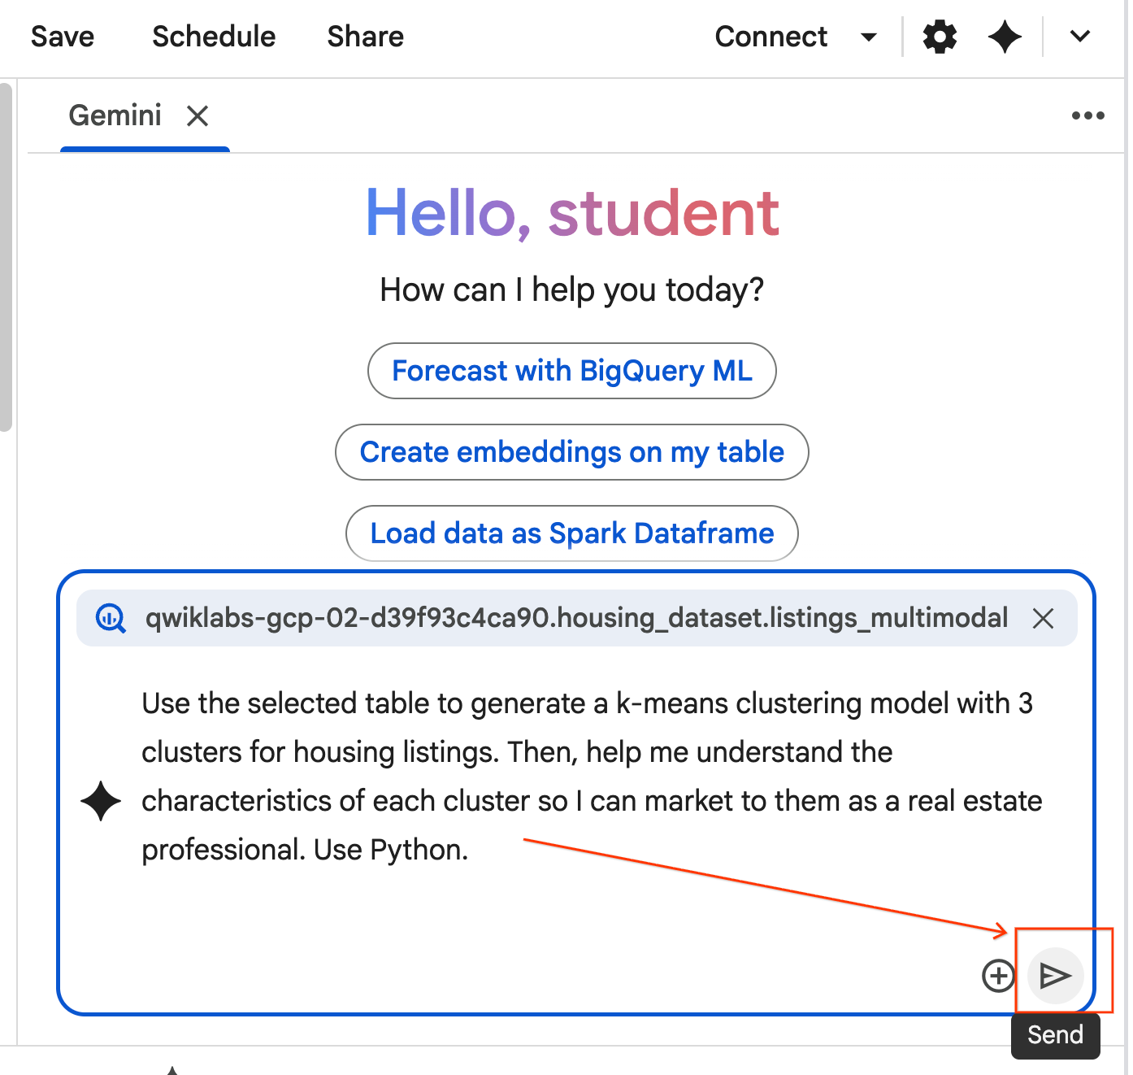Image resolution: width=1133 pixels, height=1075 pixels.
Task: Pick Create embeddings on my table suggestion
Action: [x=571, y=452]
